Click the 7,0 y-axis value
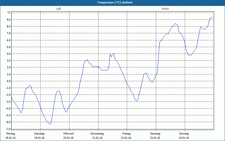 8,33
